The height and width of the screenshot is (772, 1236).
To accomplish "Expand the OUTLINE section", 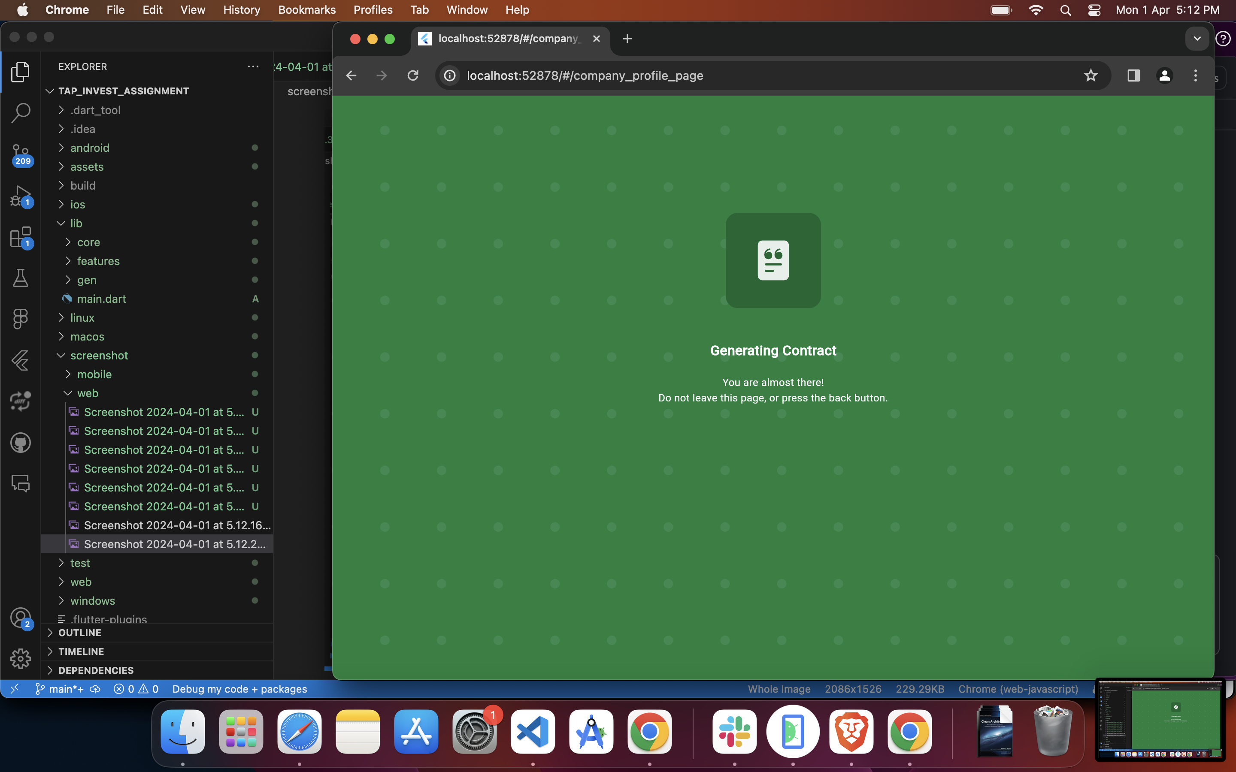I will [x=80, y=633].
